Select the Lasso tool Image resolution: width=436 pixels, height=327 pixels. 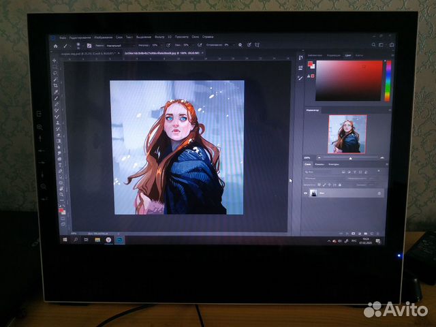point(55,73)
